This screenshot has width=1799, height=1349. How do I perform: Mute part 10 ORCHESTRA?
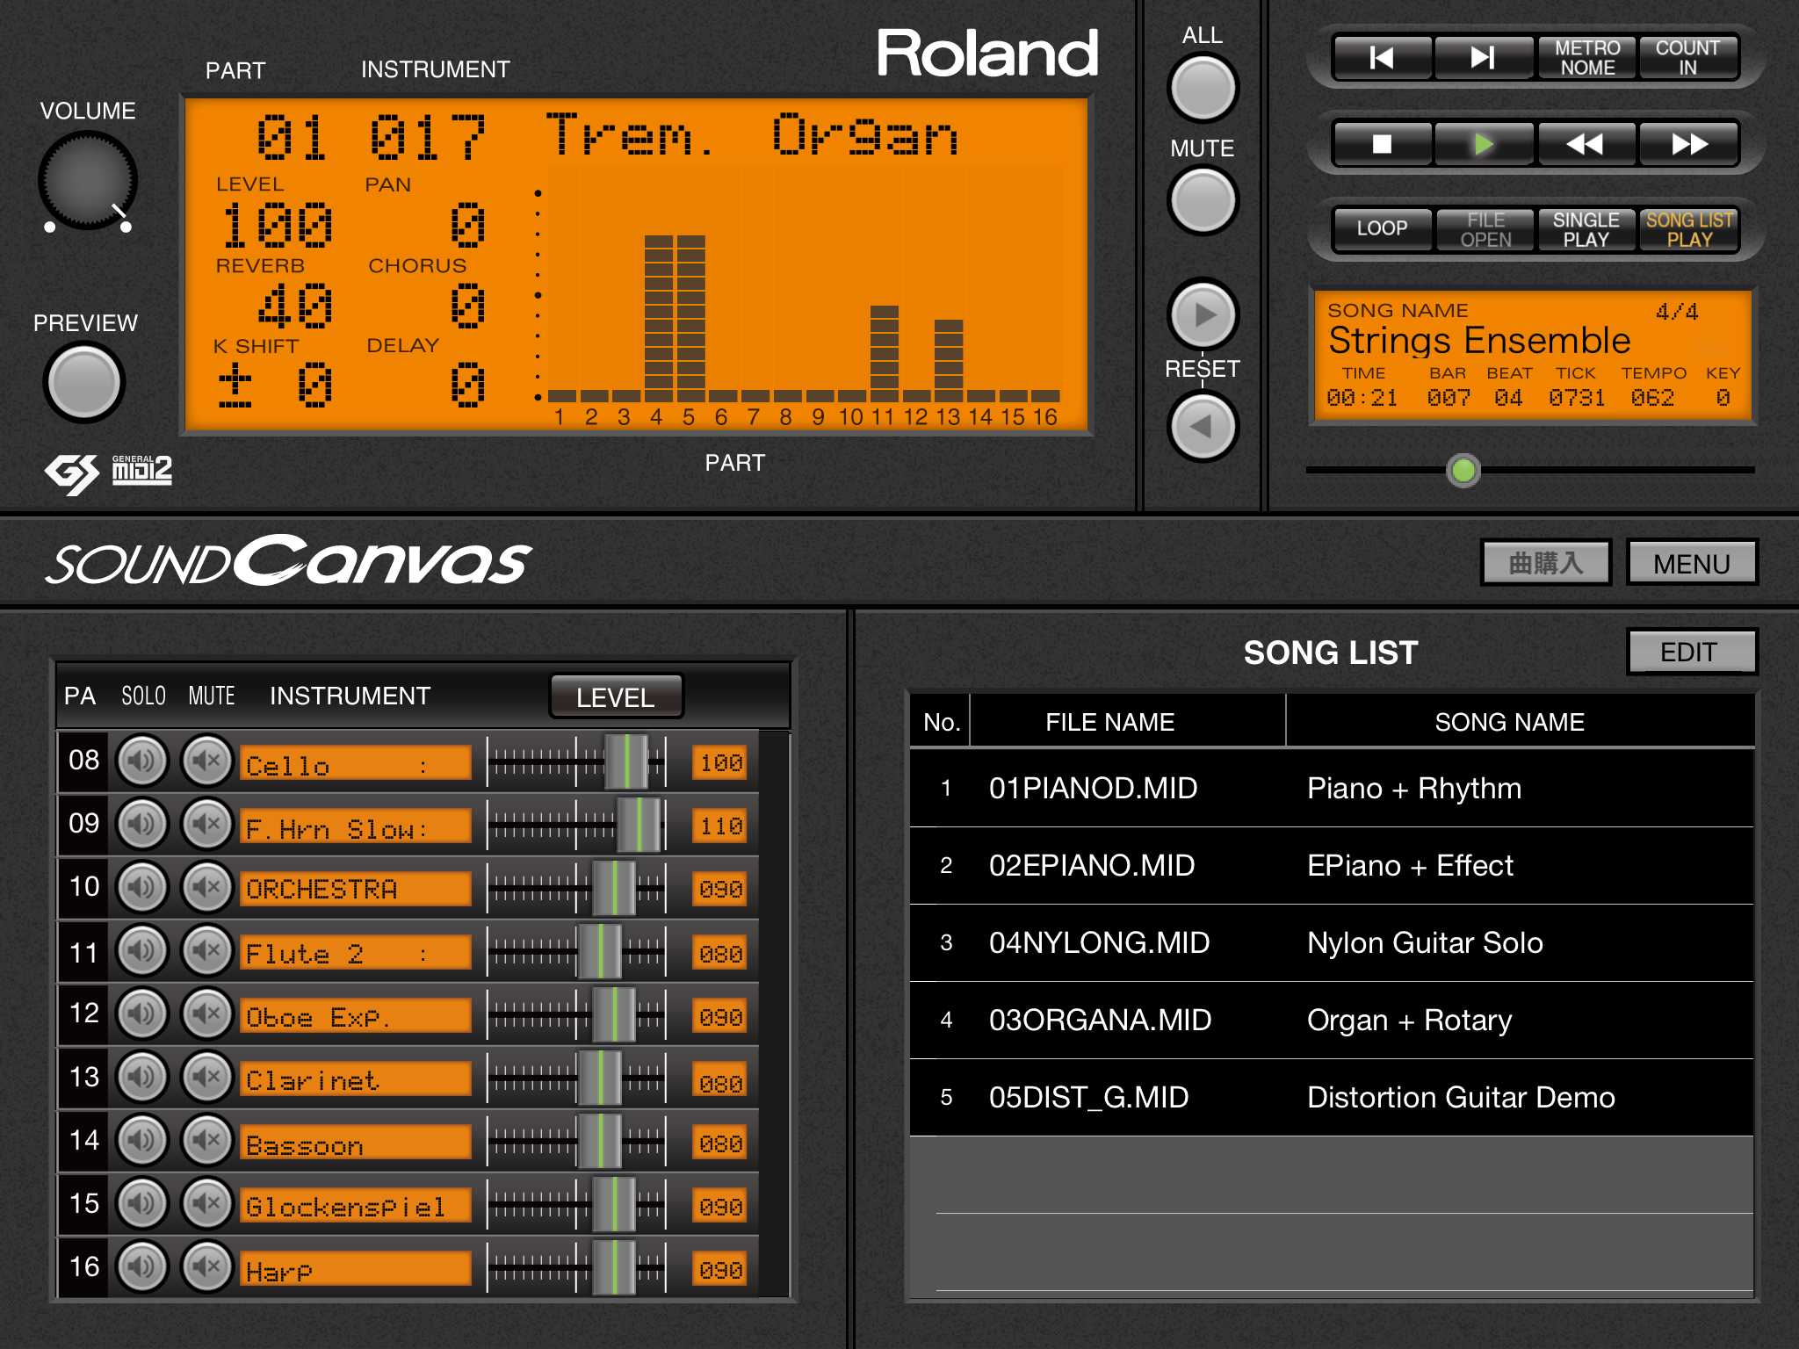coord(206,887)
